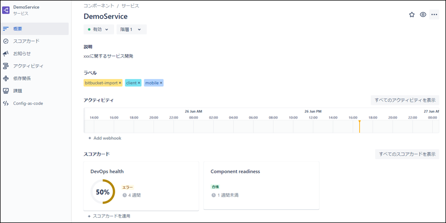
Task: Click the code brackets icon for Config-as-code
Action: (6, 103)
